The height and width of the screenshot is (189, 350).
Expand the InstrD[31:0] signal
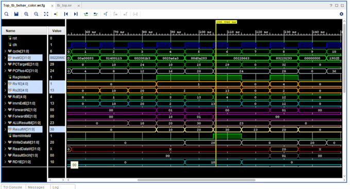(x=5, y=58)
